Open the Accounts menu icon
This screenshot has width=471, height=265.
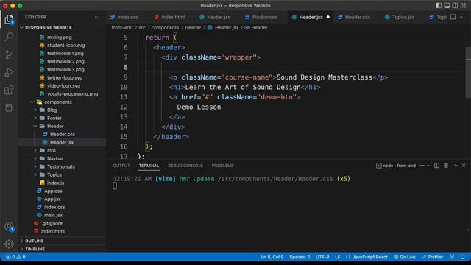(x=9, y=227)
